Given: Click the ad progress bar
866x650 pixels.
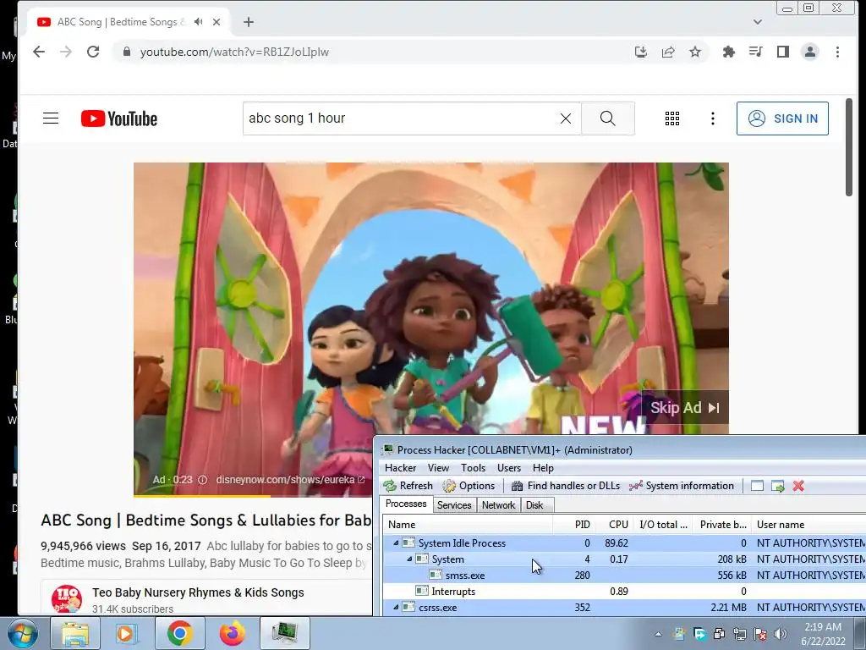Looking at the screenshot, I should click(x=252, y=496).
